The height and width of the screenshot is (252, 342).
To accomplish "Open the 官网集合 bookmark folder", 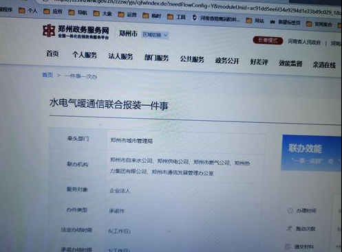I will (x=319, y=23).
